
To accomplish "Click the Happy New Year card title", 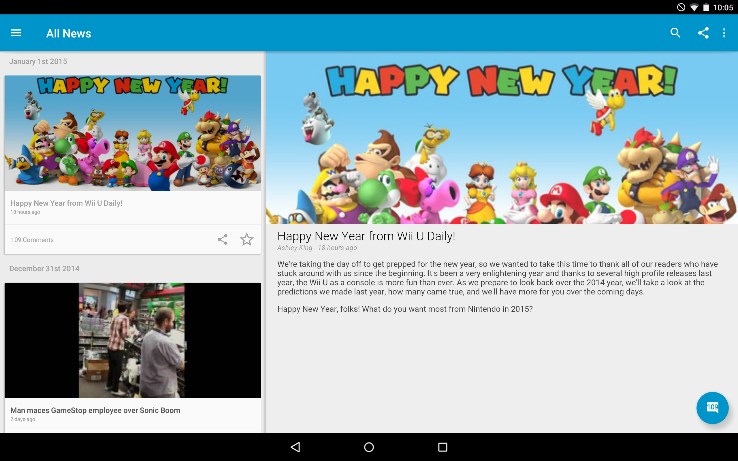I will pyautogui.click(x=67, y=203).
